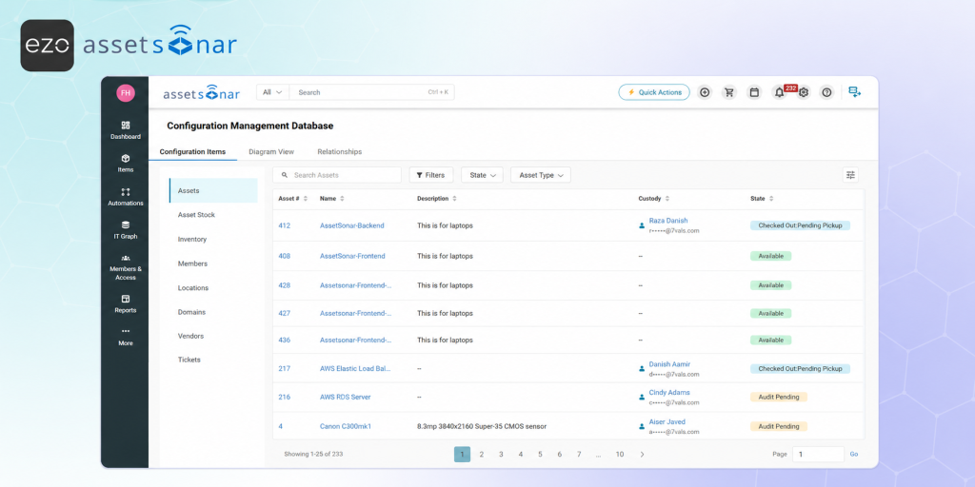Sort by Name column arrows

tap(342, 199)
